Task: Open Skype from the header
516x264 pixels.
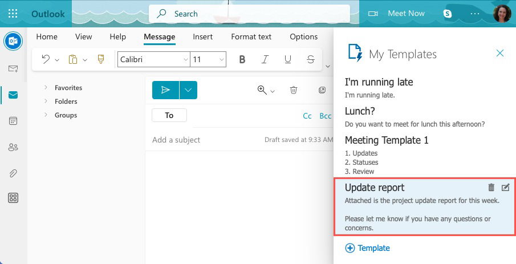Action: click(x=447, y=14)
